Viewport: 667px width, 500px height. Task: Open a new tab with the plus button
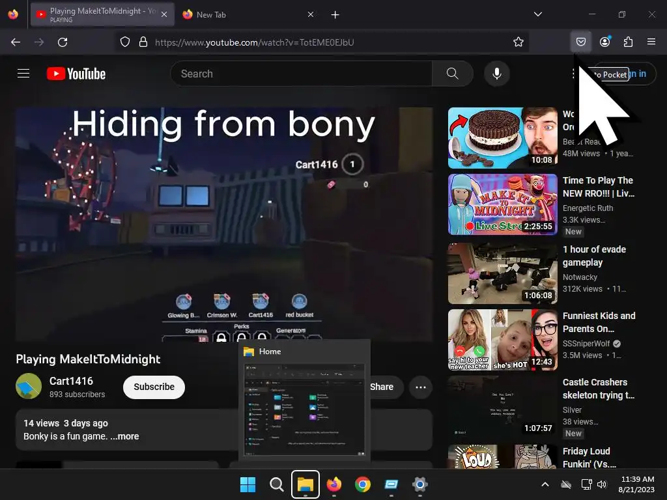335,15
